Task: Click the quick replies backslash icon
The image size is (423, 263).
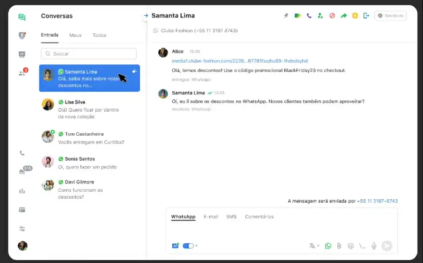Action: (362, 246)
